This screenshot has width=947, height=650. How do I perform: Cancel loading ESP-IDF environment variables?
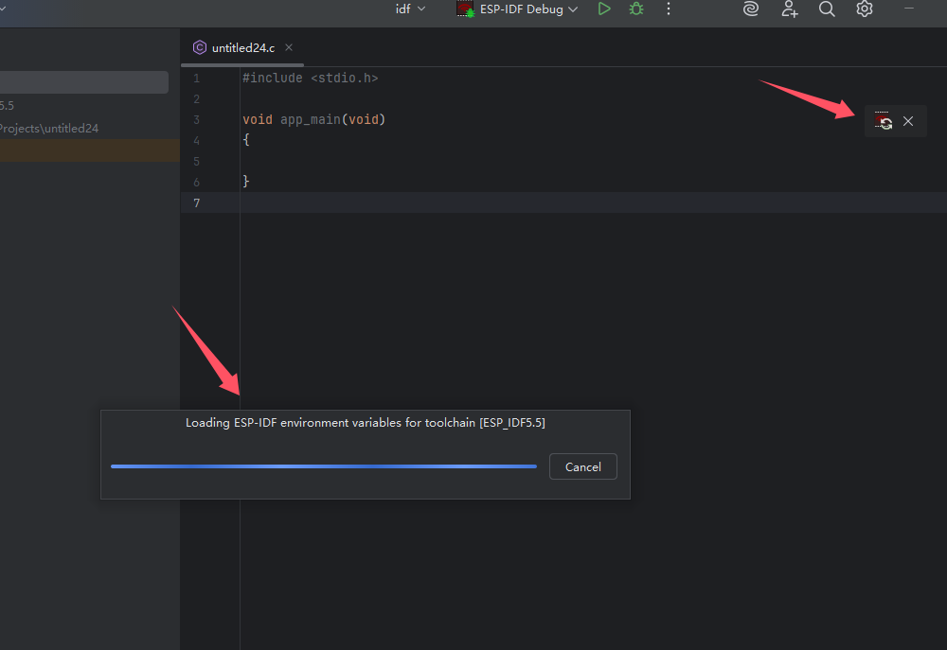coord(582,466)
